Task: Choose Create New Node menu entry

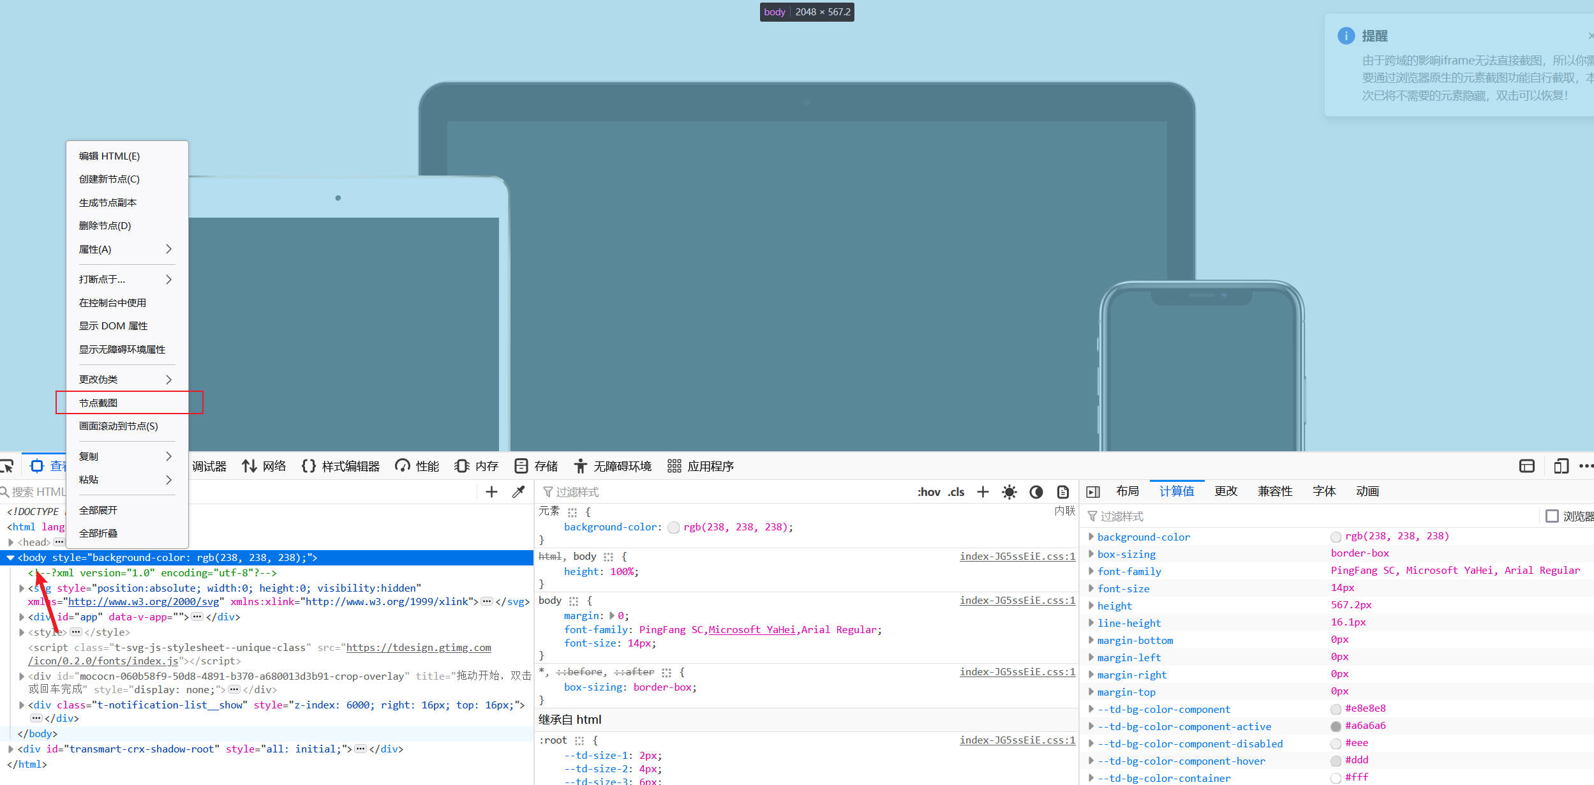Action: click(127, 179)
